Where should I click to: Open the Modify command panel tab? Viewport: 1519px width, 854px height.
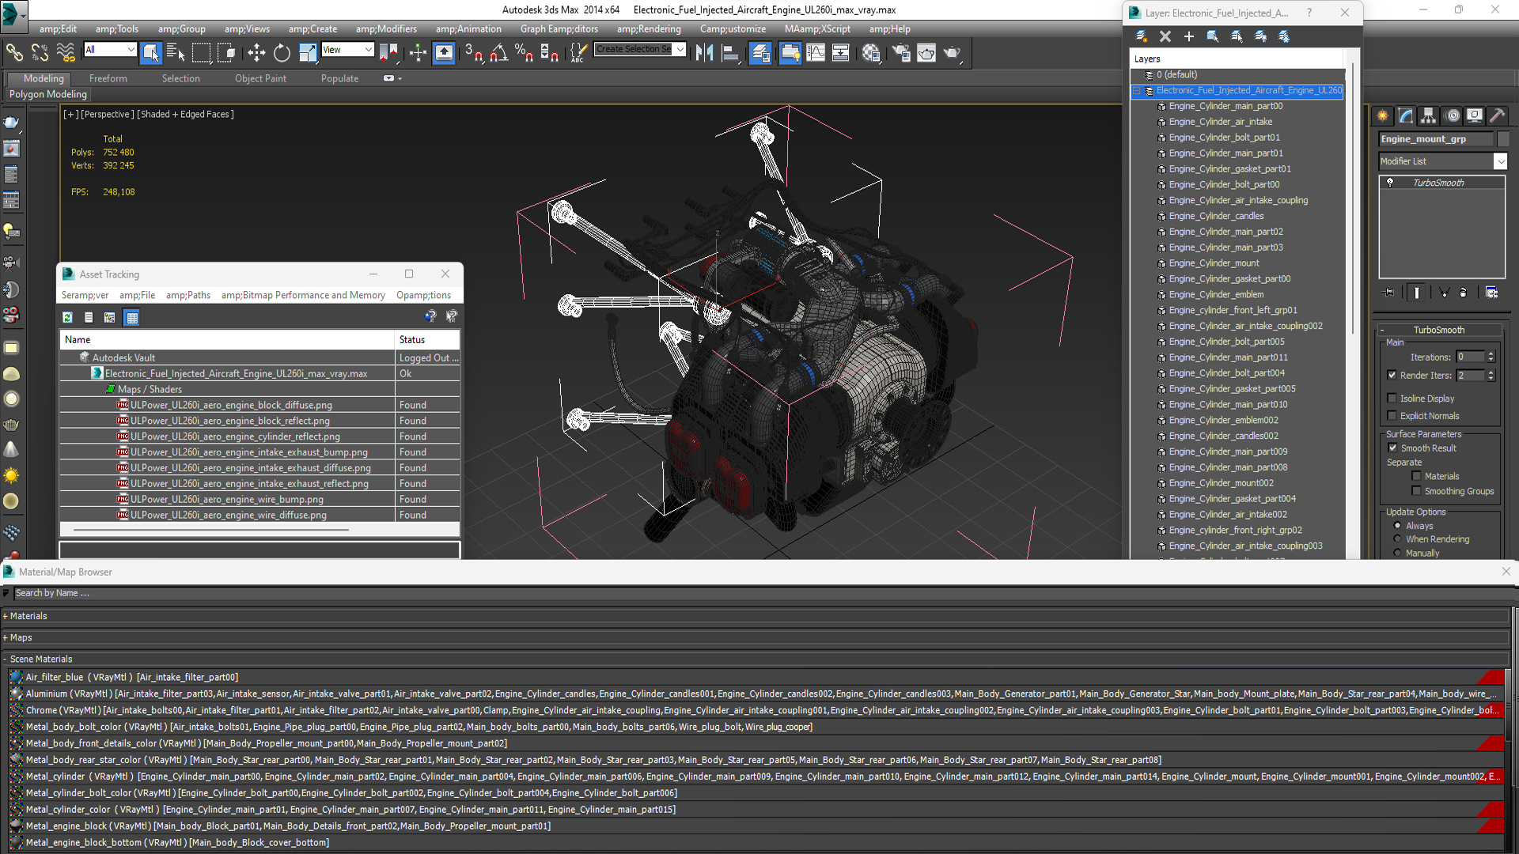coord(1406,115)
